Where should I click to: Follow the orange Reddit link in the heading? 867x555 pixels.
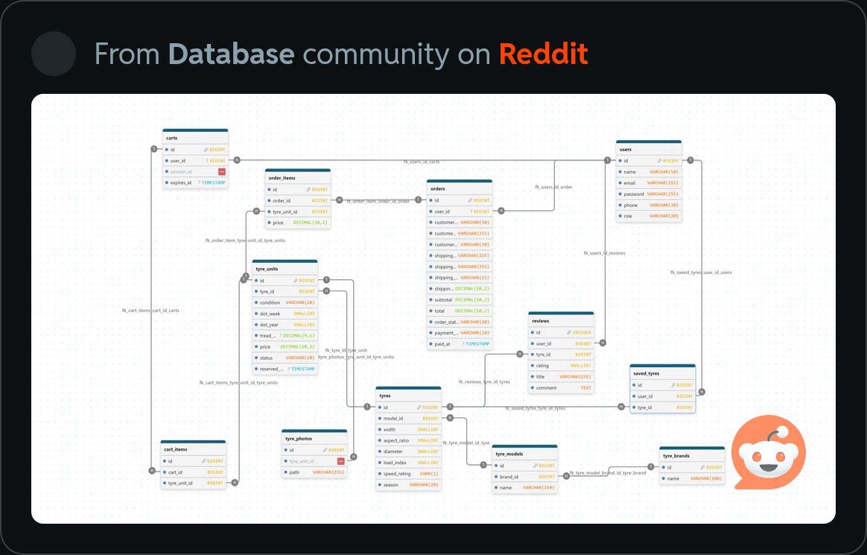(544, 54)
